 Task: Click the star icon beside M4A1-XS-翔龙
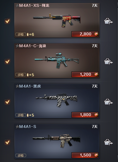17,6
